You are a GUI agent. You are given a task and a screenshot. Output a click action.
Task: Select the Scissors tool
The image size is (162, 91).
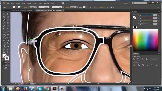click(8, 29)
